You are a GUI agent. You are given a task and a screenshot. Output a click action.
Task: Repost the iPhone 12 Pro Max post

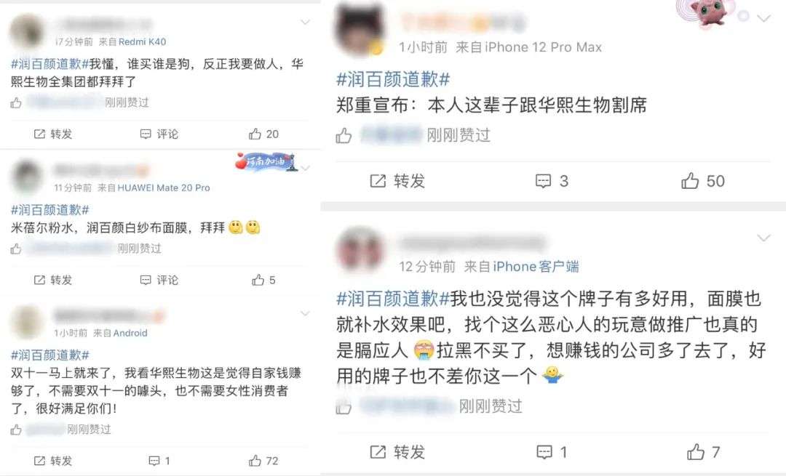tap(397, 181)
